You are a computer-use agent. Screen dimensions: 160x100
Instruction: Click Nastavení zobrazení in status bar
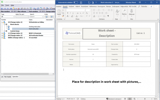114,99
